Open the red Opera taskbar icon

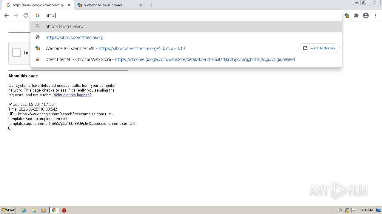coord(64,210)
